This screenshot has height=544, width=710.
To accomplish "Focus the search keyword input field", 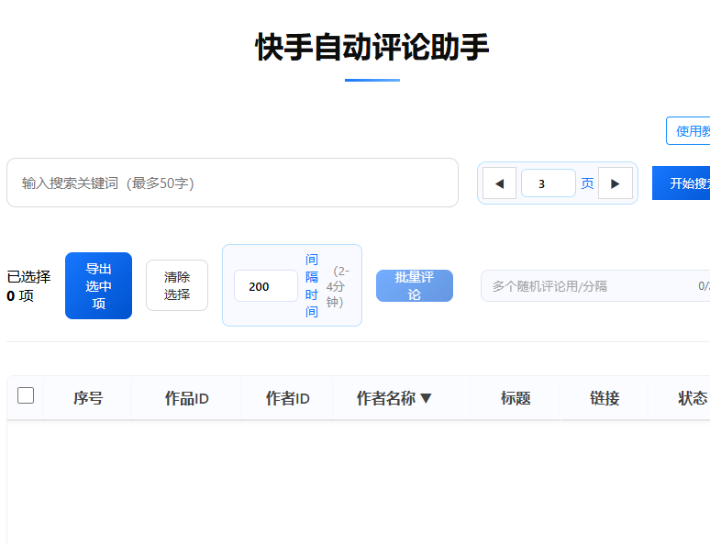I will click(x=232, y=183).
